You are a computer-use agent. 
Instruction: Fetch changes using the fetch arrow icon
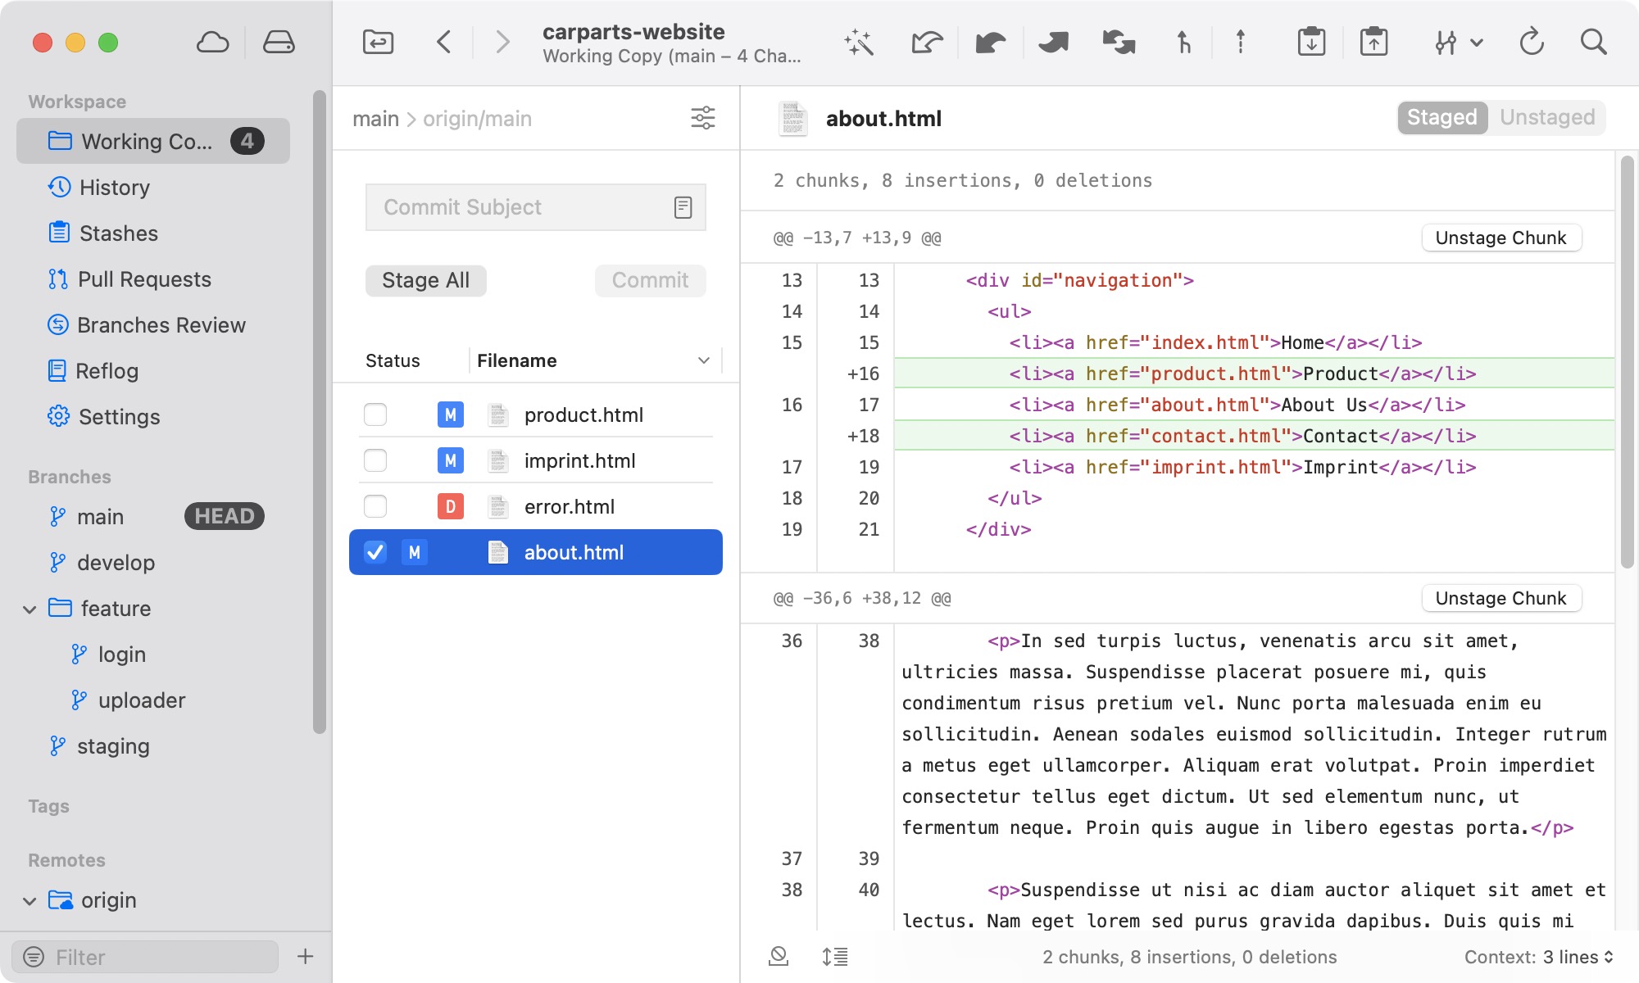point(926,42)
